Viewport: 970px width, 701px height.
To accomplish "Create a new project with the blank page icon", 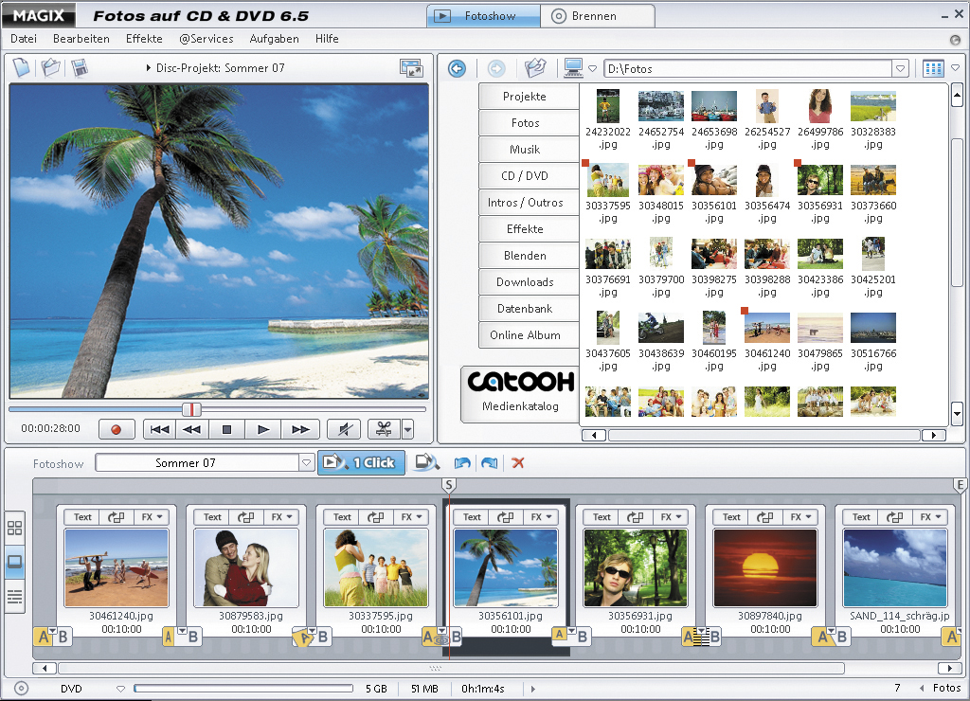I will [21, 68].
